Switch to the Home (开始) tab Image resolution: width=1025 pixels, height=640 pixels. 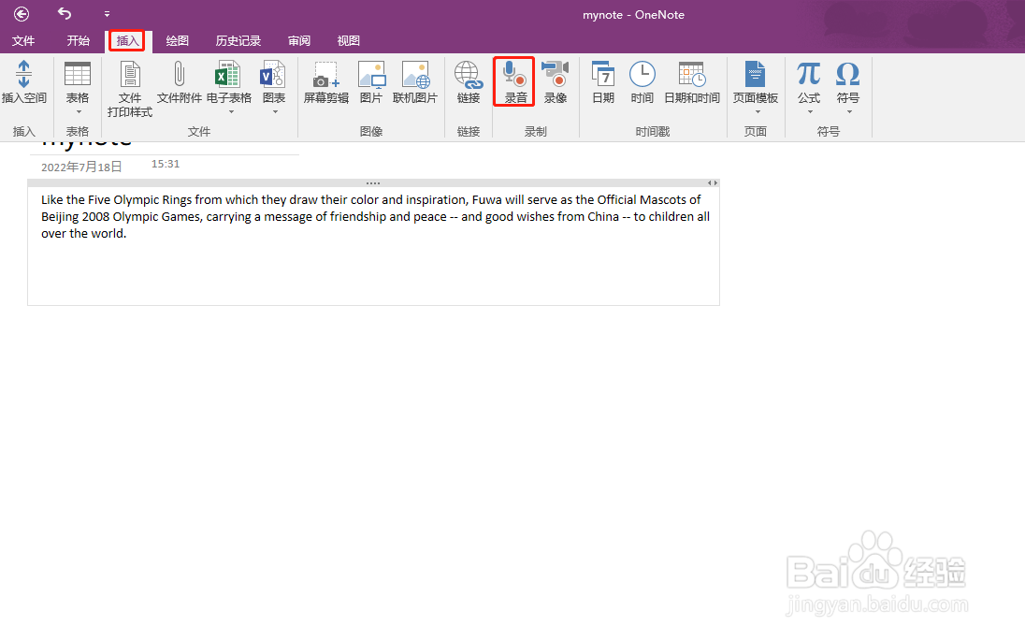pyautogui.click(x=78, y=40)
